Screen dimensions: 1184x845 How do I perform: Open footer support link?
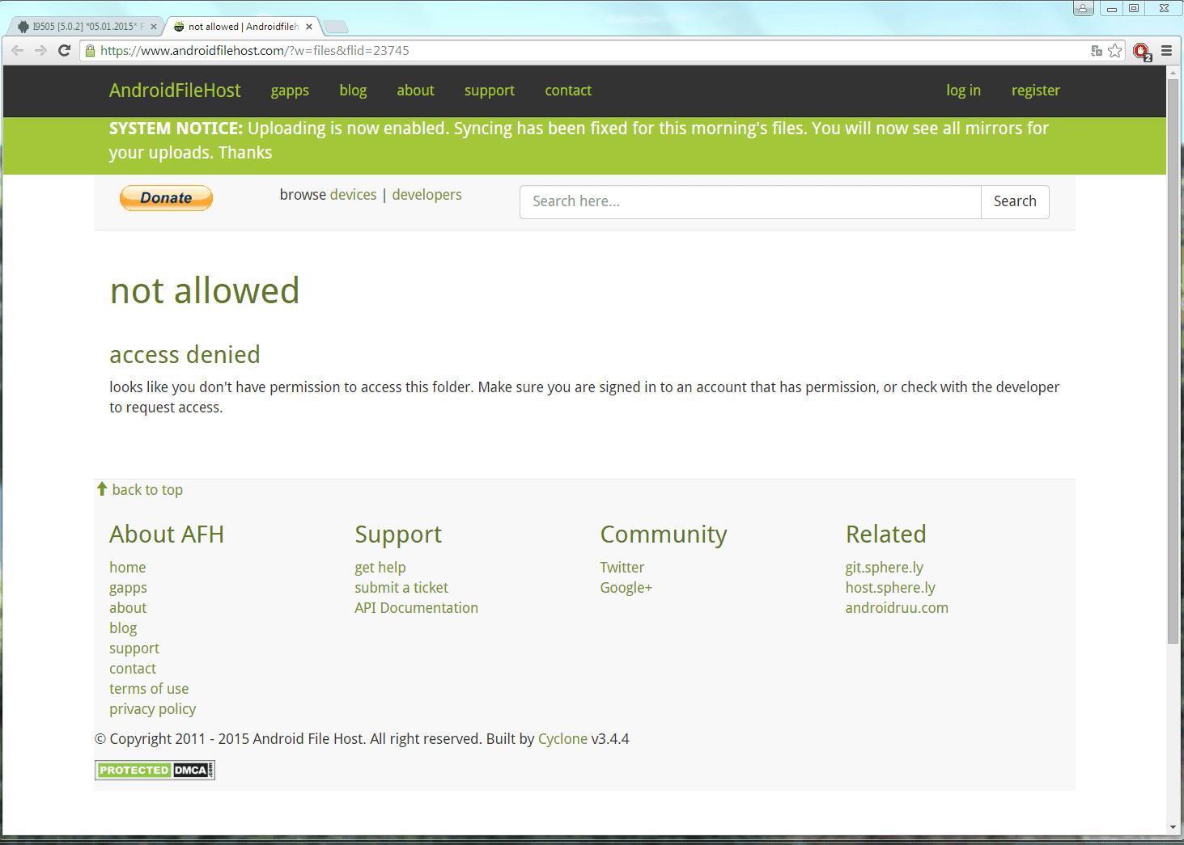134,649
